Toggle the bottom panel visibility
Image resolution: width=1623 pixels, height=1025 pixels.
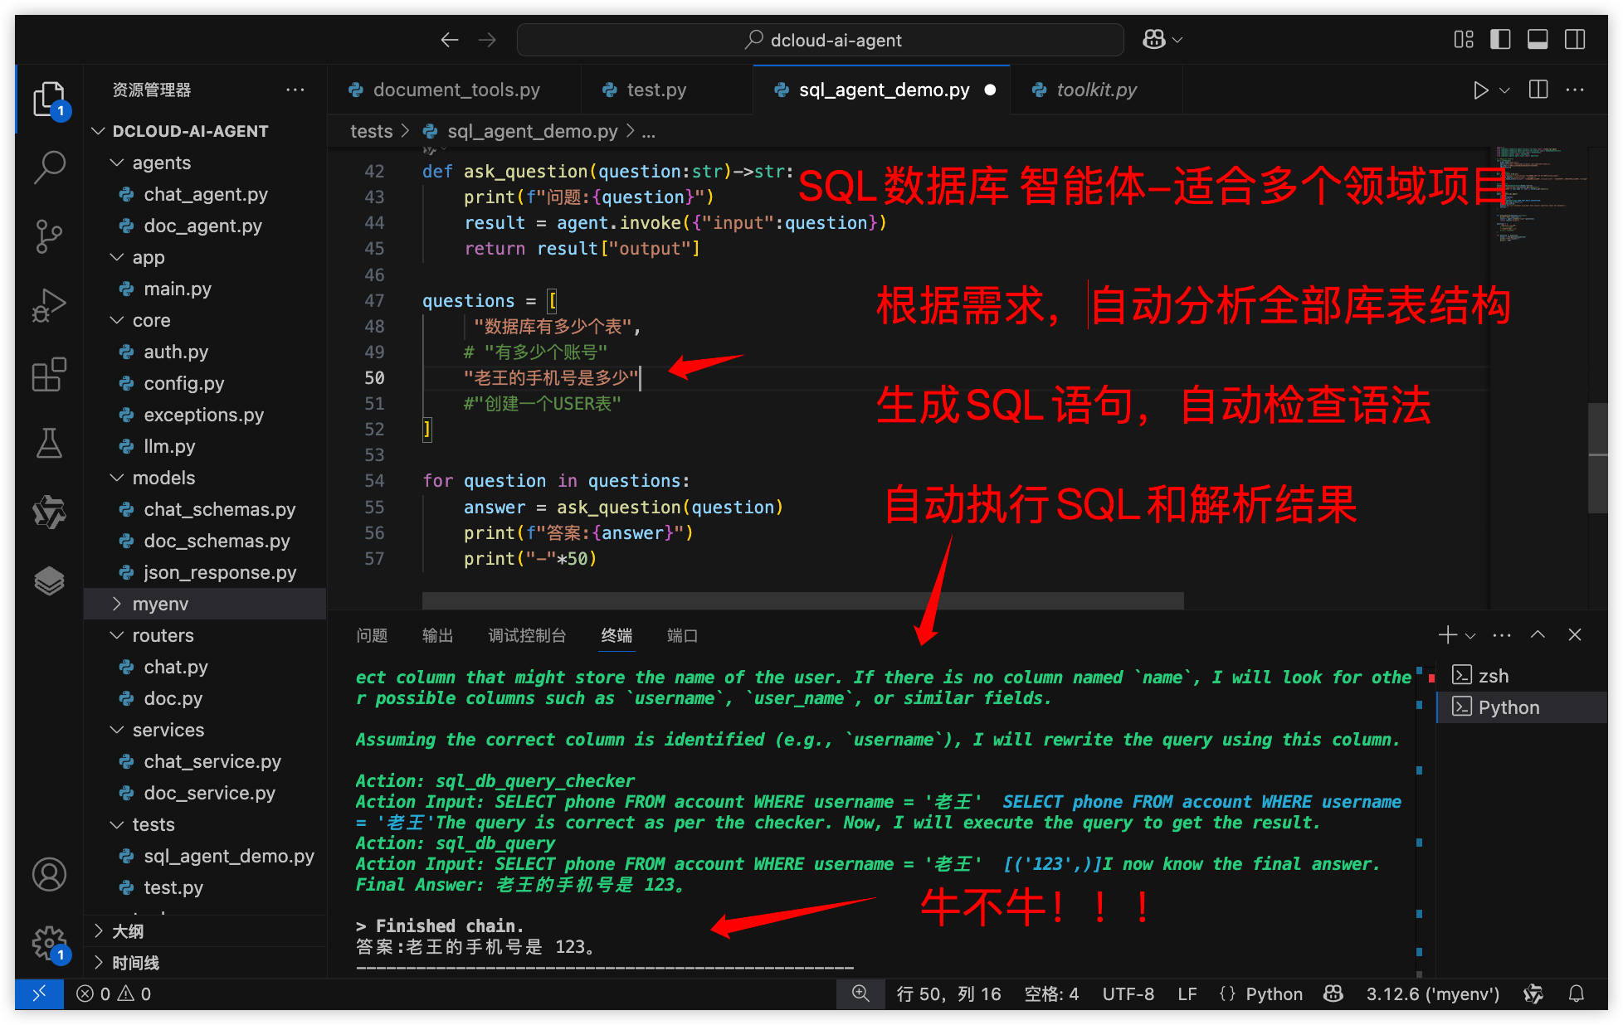(1538, 39)
